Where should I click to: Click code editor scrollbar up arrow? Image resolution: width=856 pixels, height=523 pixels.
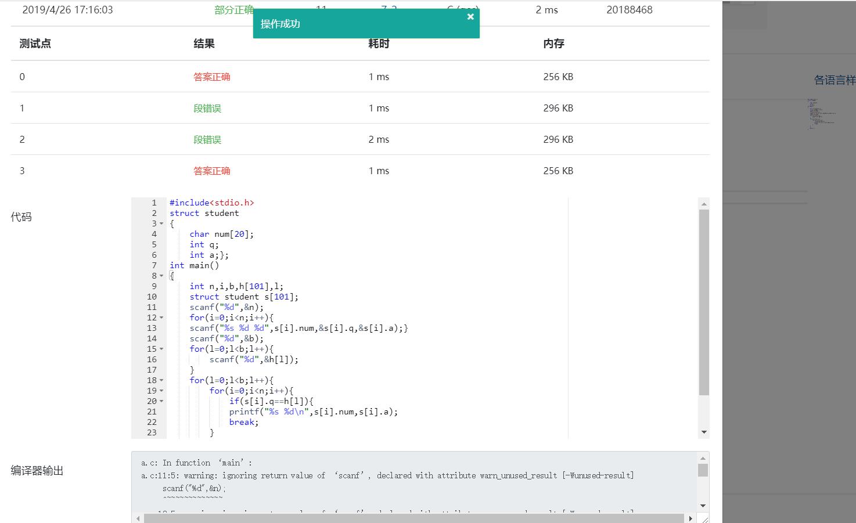[704, 204]
